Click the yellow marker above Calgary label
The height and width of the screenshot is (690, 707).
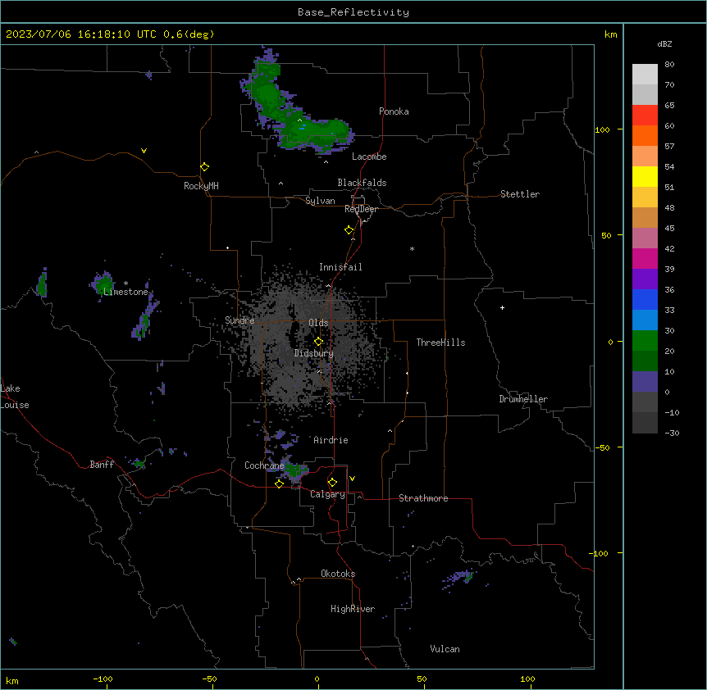pyautogui.click(x=332, y=483)
